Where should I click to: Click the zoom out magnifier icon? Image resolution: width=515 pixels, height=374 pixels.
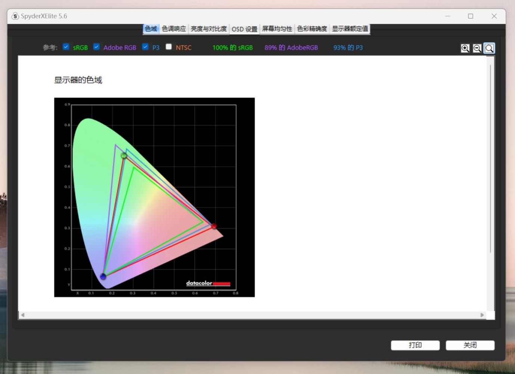click(x=477, y=48)
